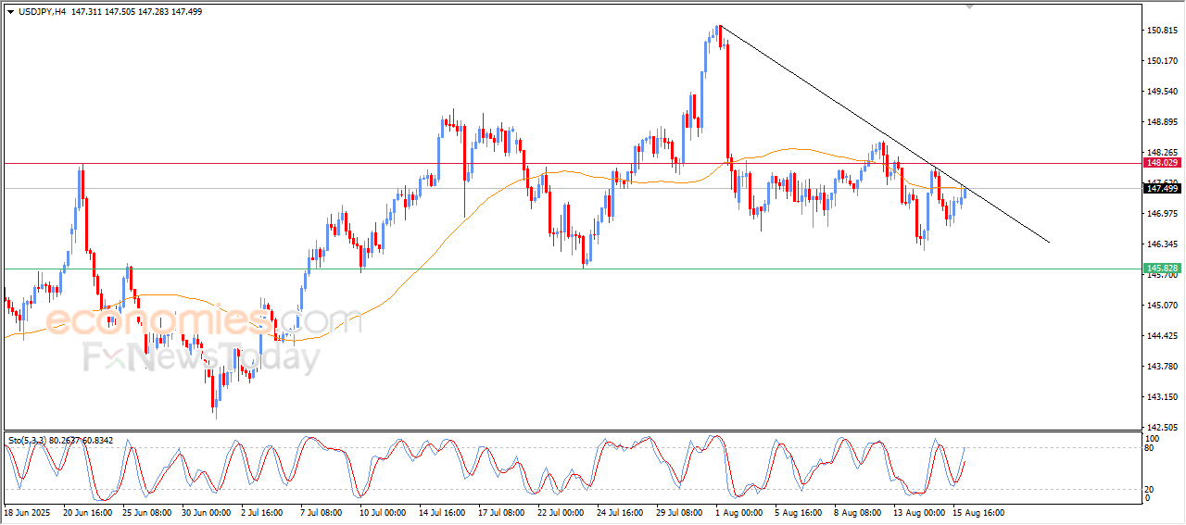Click the 18 Jun 2025 date label
Image resolution: width=1186 pixels, height=525 pixels.
(26, 512)
